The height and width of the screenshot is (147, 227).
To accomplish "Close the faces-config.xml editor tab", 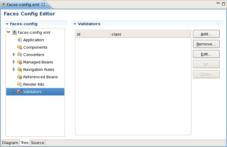I will point(43,4).
